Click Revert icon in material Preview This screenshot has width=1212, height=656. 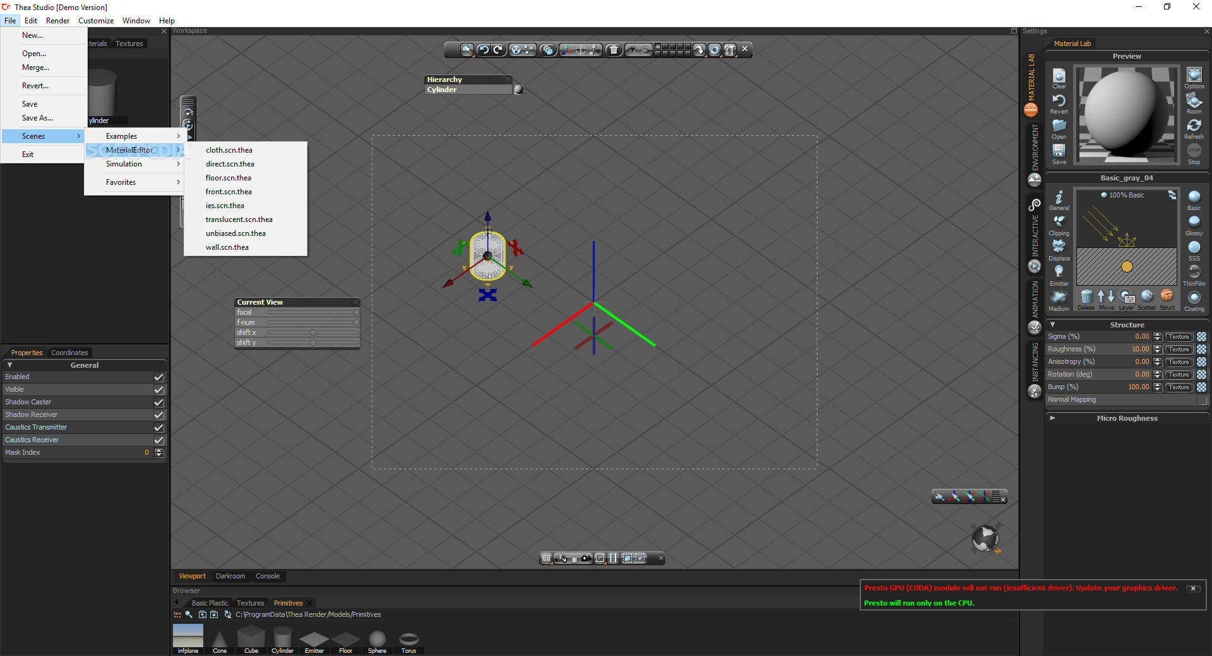point(1059,103)
